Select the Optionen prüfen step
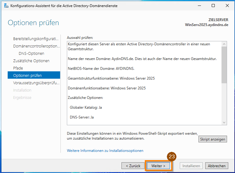 (x=34, y=75)
